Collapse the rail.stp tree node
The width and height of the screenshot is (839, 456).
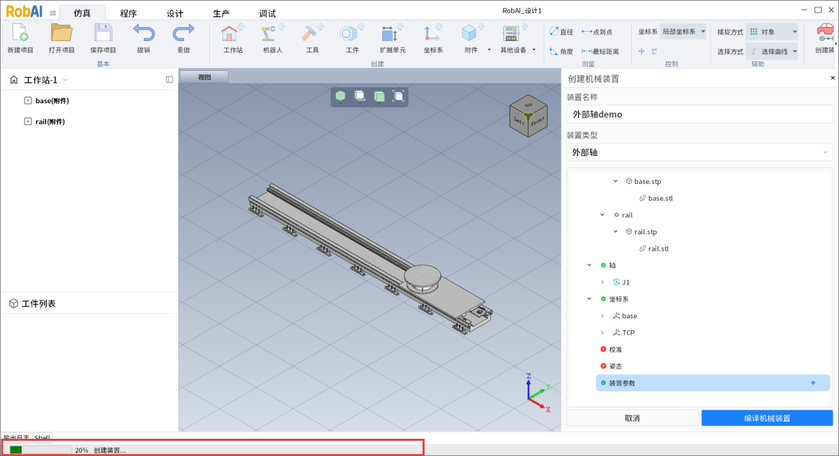(615, 232)
